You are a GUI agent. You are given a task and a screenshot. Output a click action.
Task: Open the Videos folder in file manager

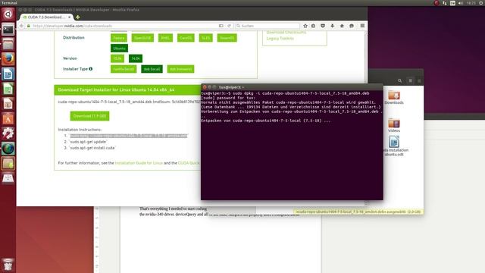click(x=394, y=125)
